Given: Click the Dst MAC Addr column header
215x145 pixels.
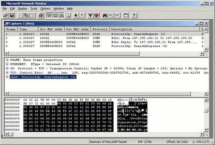Looking at the screenshot, I should [x=78, y=29].
